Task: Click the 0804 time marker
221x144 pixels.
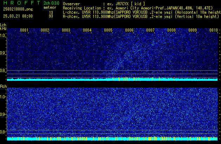Action: (87, 30)
